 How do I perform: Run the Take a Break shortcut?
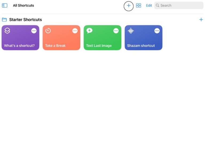click(61, 38)
